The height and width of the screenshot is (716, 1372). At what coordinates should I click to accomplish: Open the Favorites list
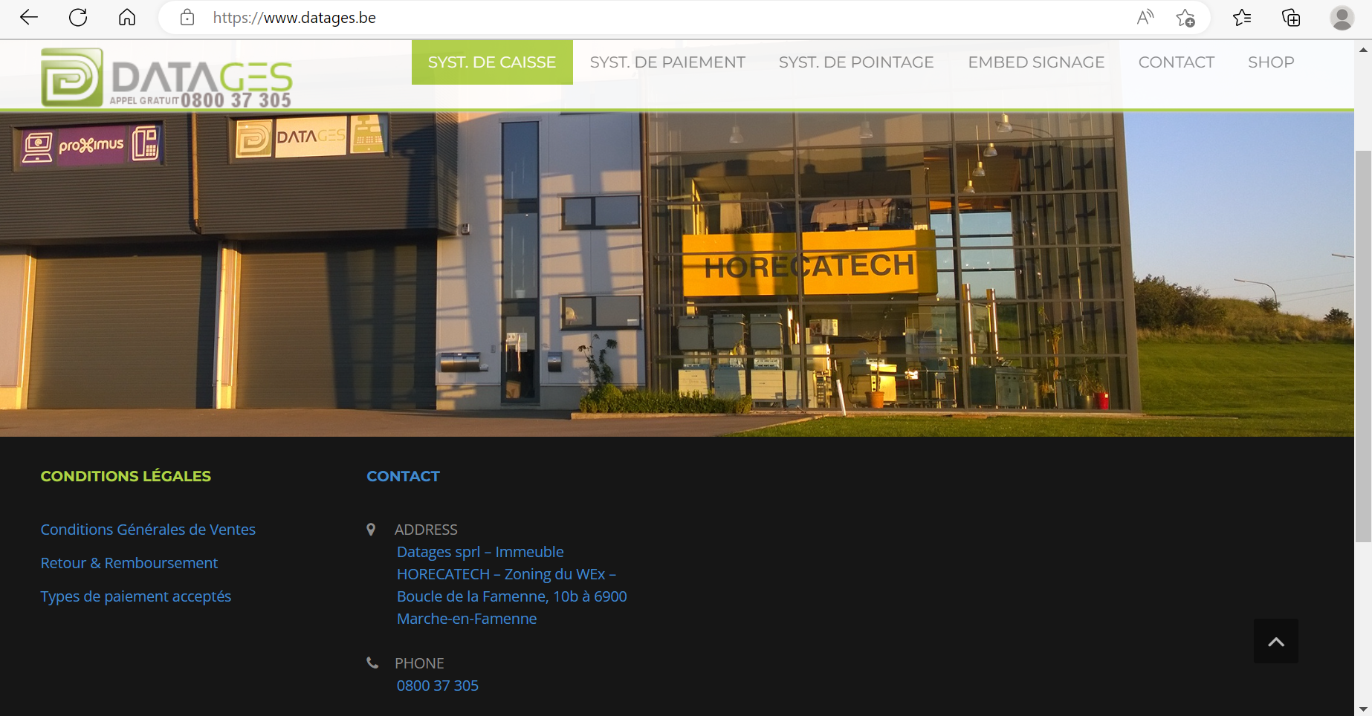[1242, 17]
